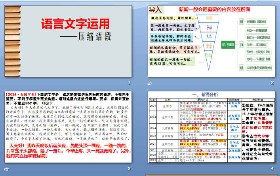Viewport: 280px width, 176px height.
Task: Click the animation star icon under slide 3
Action: [x=7, y=169]
